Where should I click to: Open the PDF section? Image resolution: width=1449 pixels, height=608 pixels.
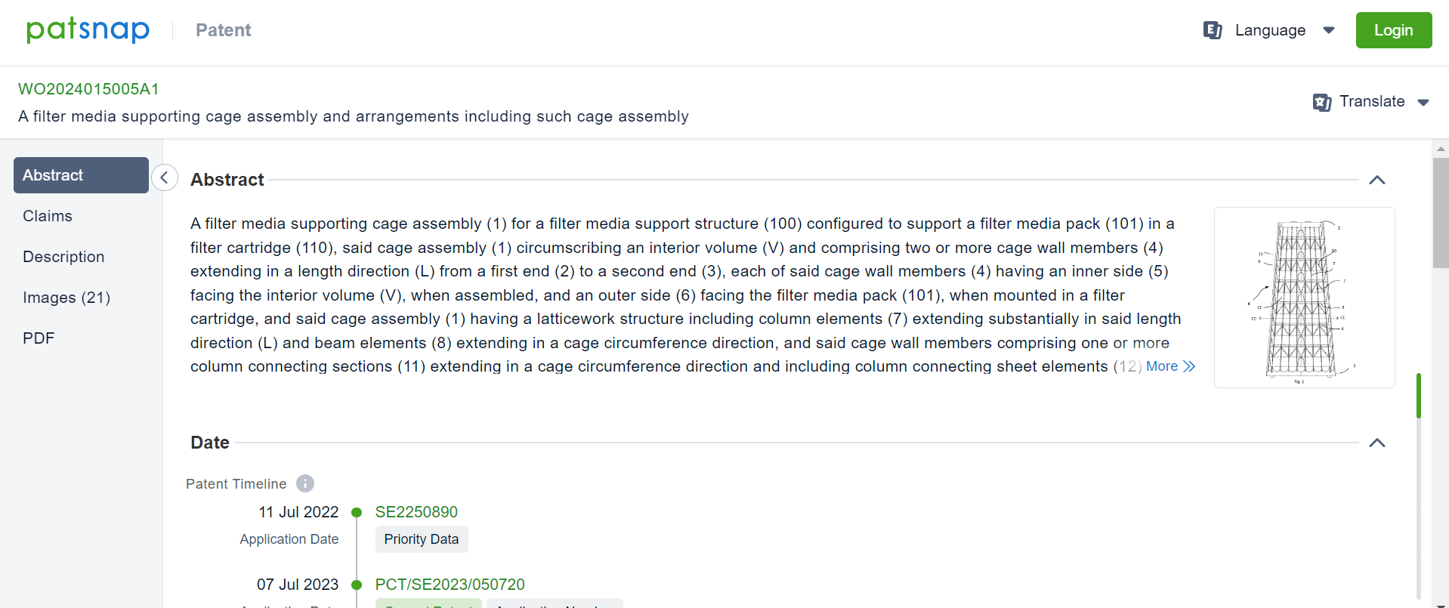coord(39,338)
